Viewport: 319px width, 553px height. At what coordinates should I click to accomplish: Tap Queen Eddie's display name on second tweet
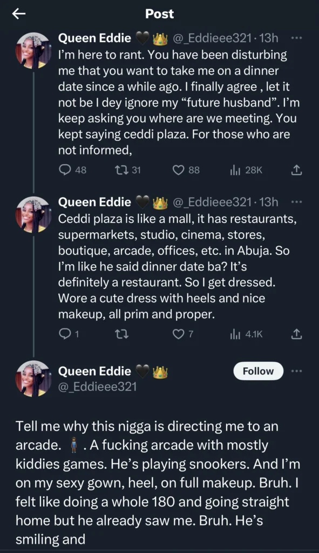[95, 201]
